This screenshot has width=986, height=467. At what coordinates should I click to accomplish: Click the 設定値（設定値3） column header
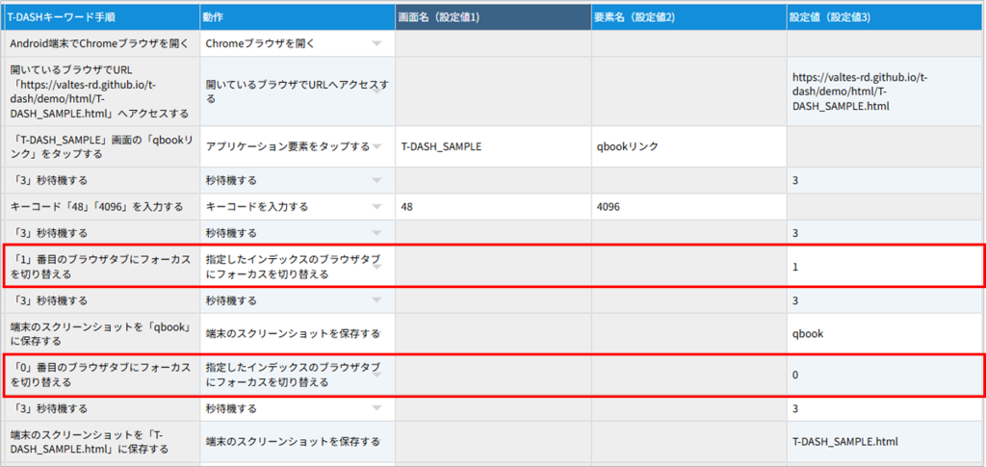(885, 18)
